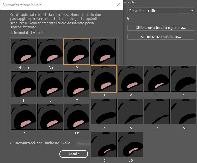This screenshot has height=163, width=197.
Task: Close the Sincronizzazione labiale dialog
Action: click(x=118, y=5)
